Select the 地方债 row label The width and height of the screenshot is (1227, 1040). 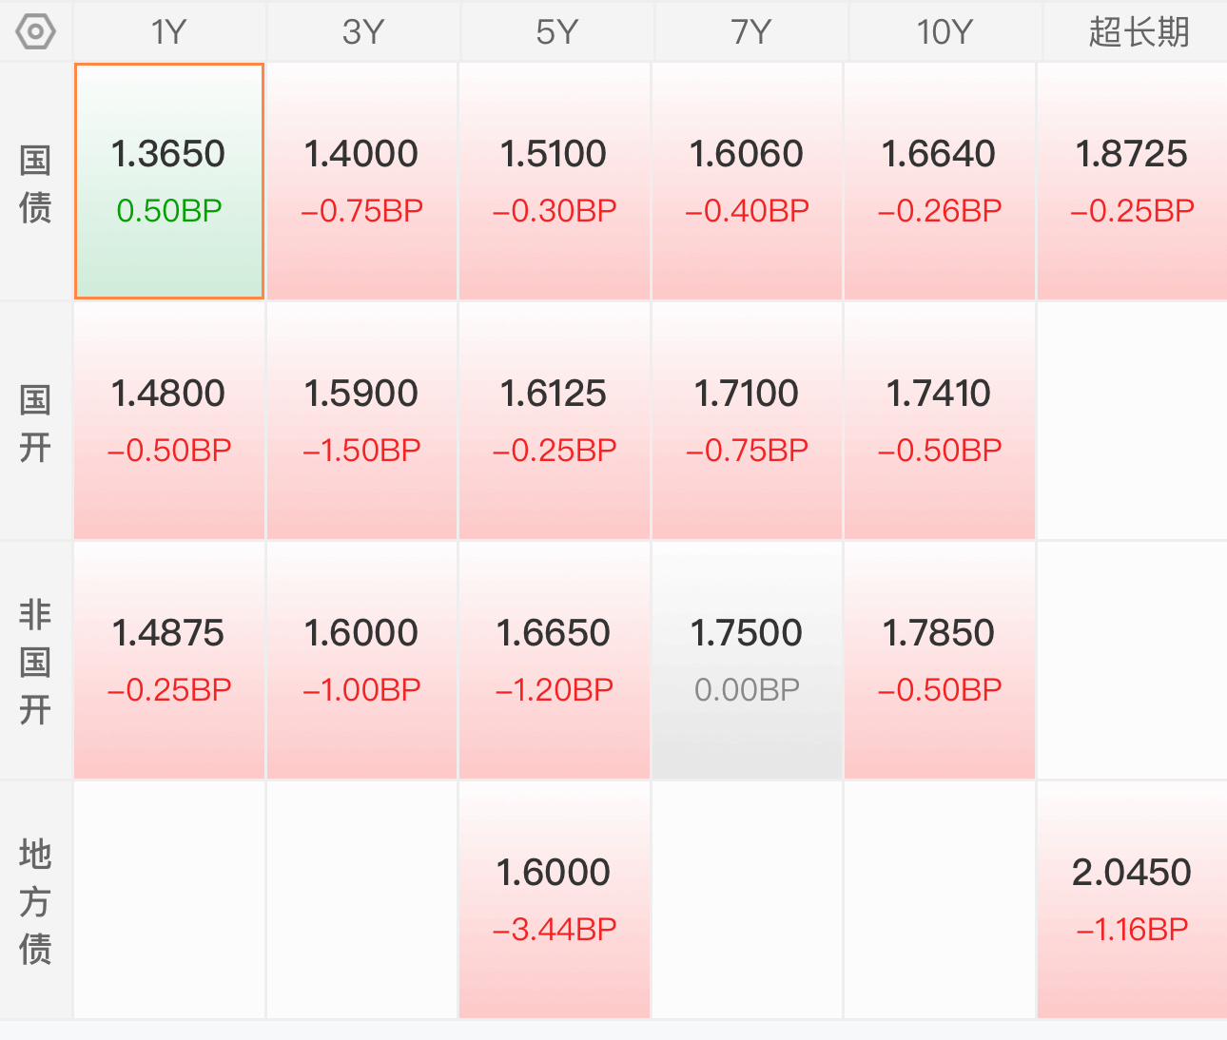35,900
